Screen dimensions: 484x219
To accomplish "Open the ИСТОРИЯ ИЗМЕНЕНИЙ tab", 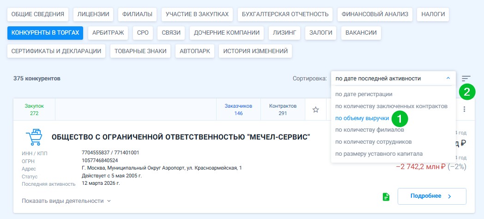I will (x=255, y=51).
